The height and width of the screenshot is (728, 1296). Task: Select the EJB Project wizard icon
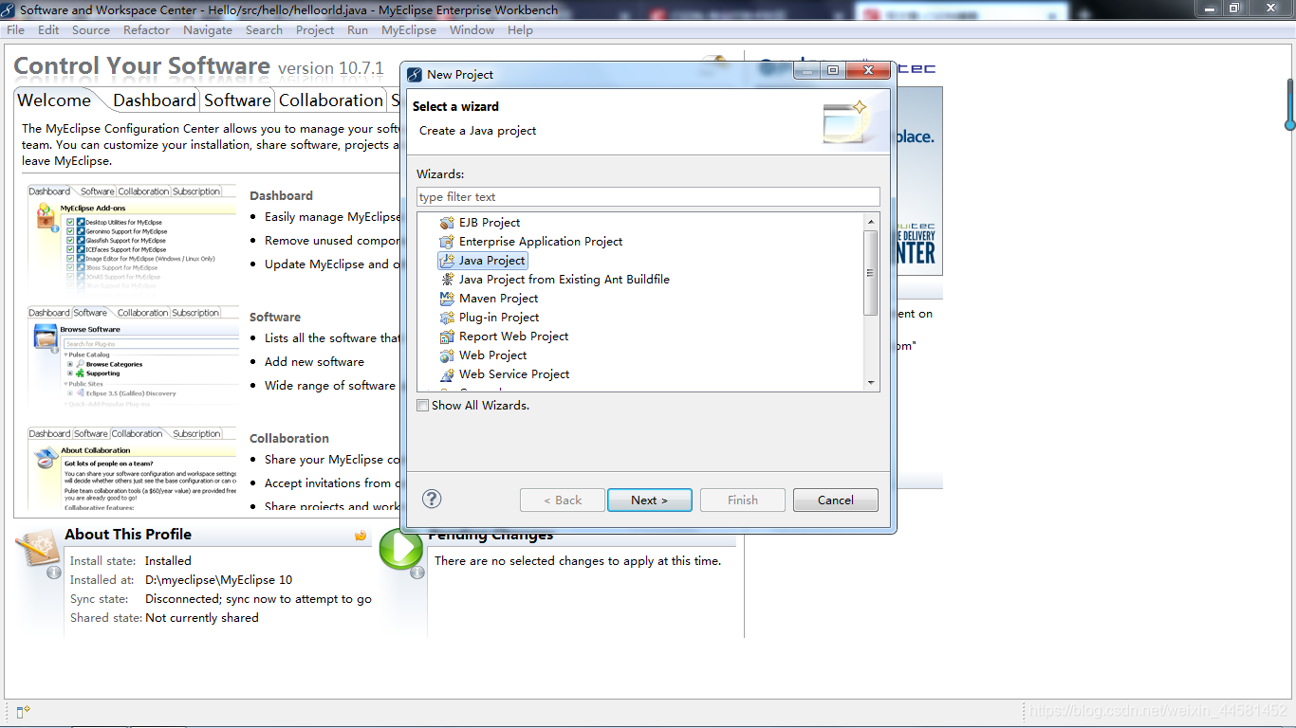pos(447,223)
